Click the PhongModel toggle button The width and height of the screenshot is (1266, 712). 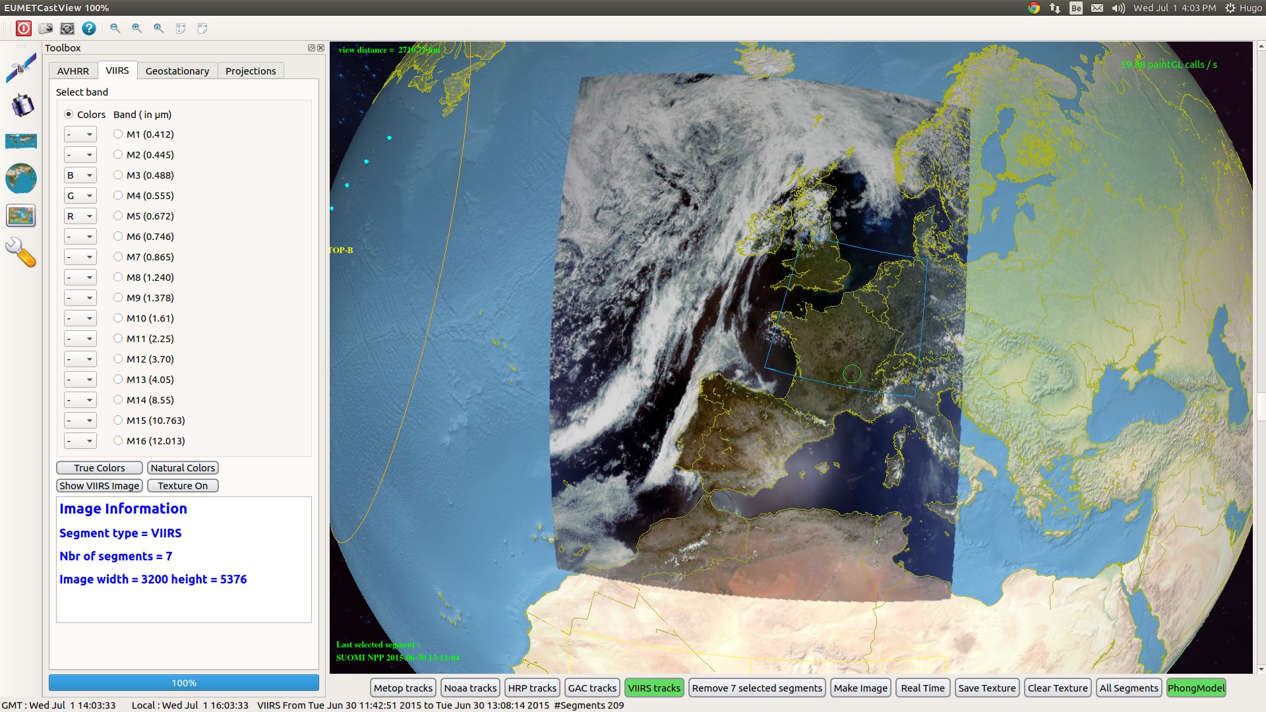[x=1197, y=688]
